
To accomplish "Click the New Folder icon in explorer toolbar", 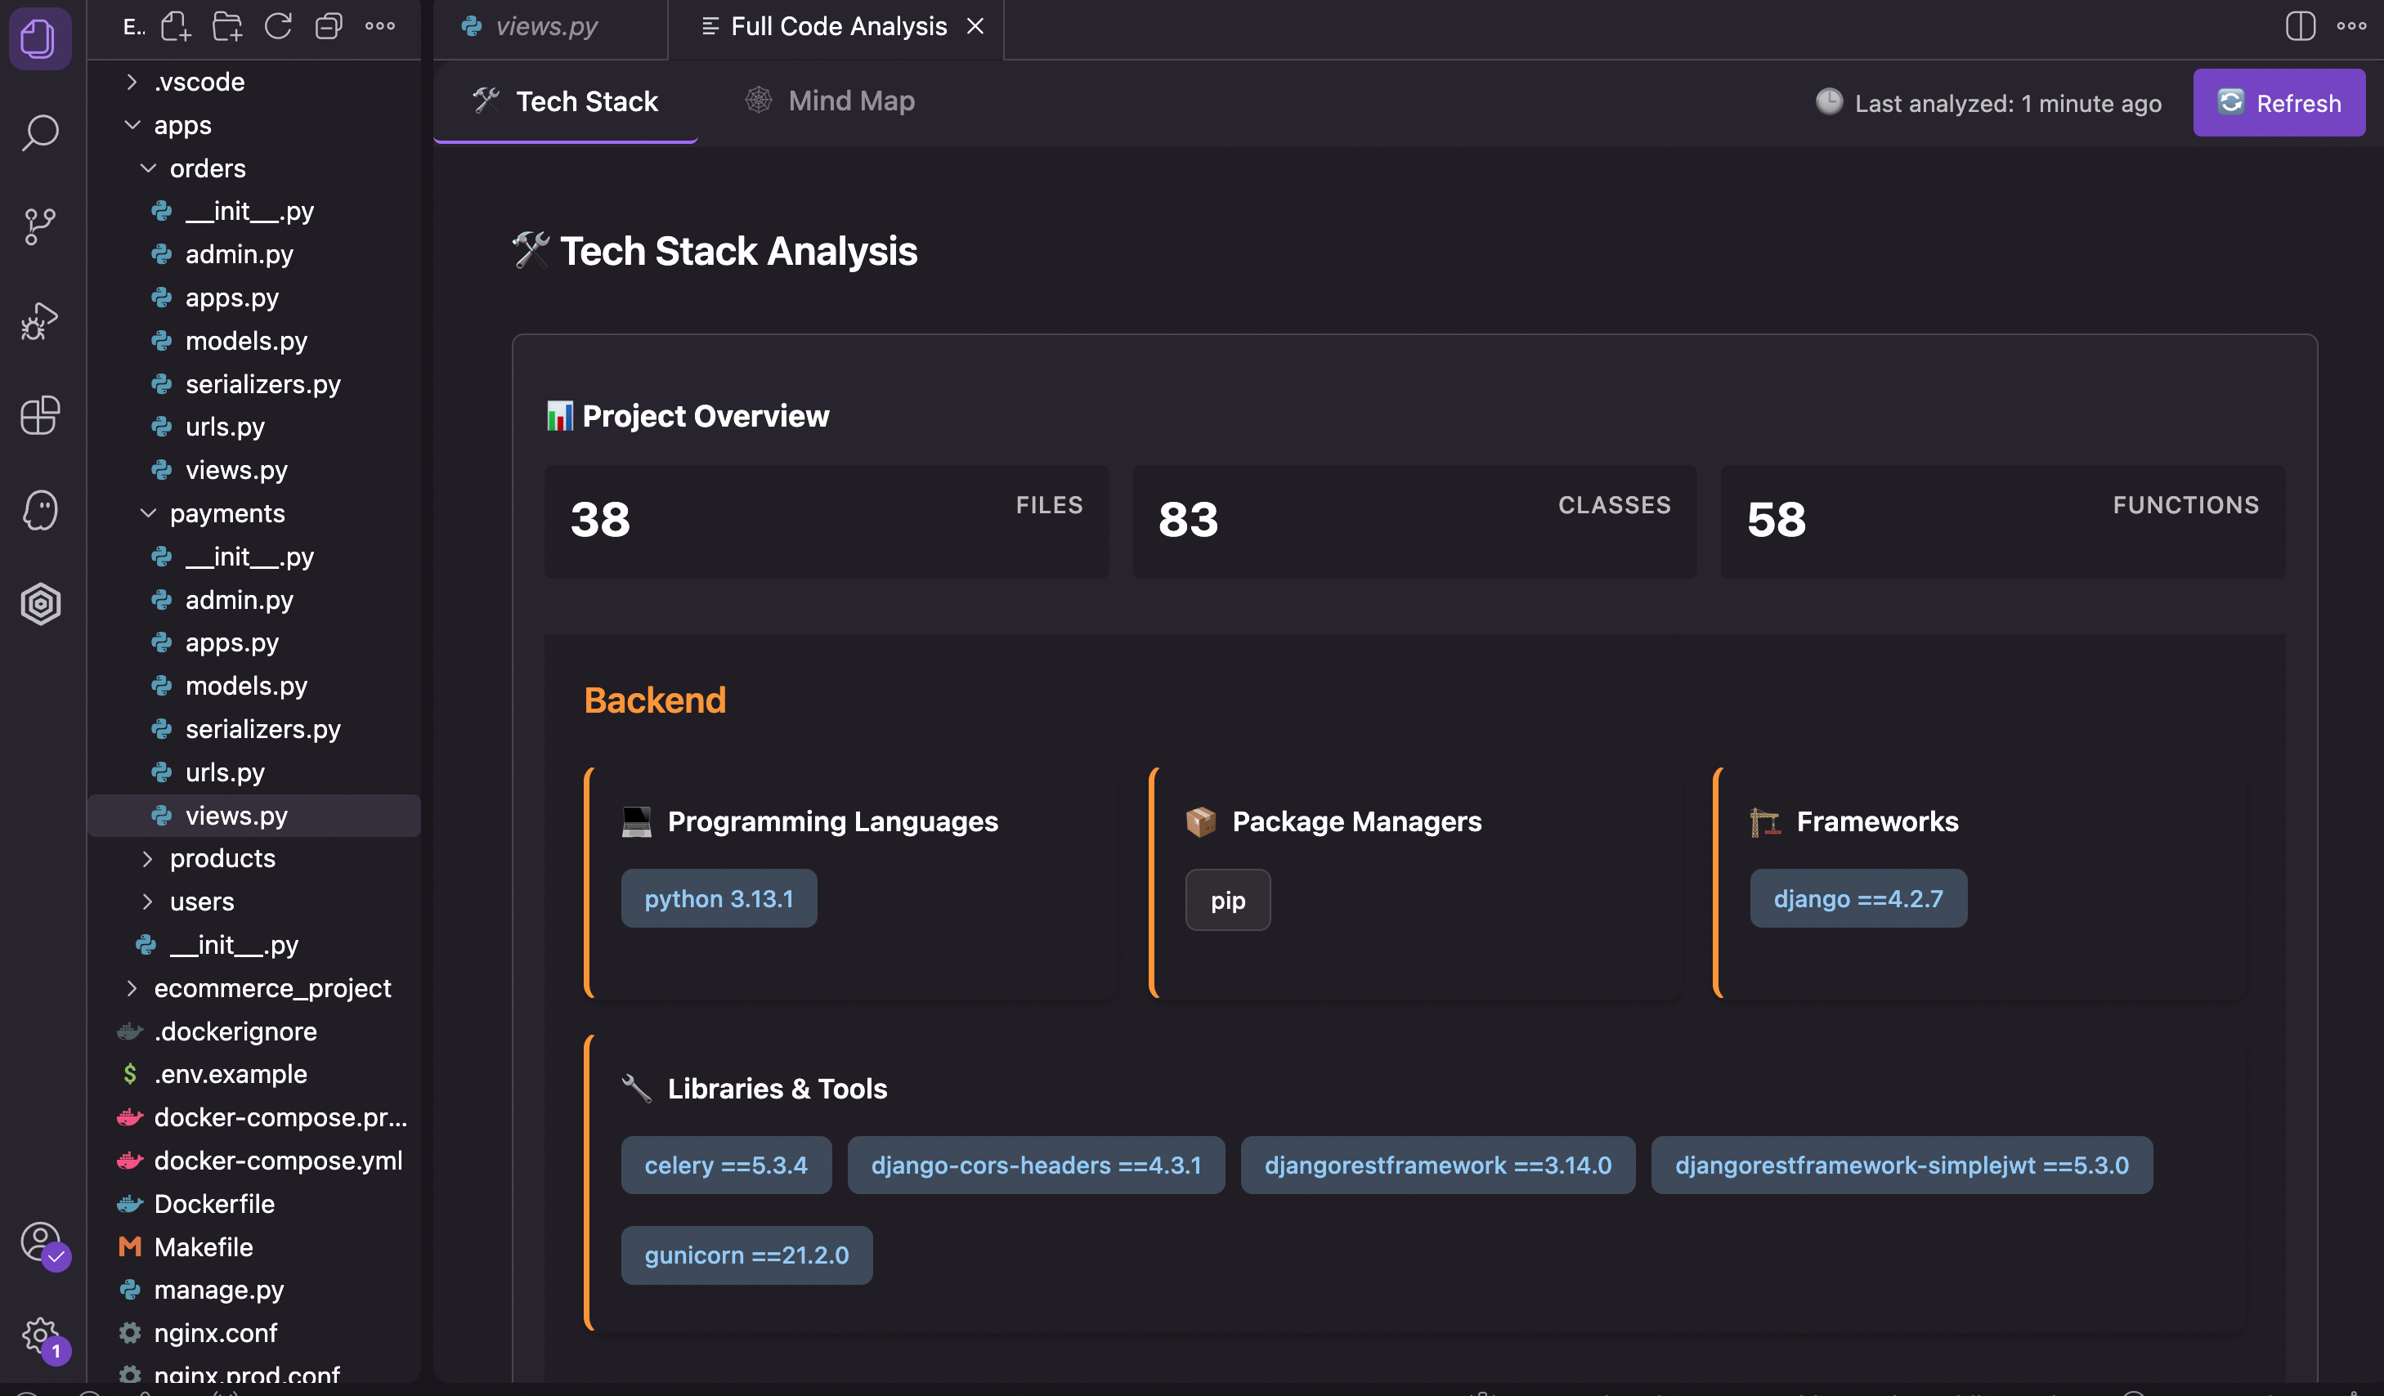I will tap(227, 26).
